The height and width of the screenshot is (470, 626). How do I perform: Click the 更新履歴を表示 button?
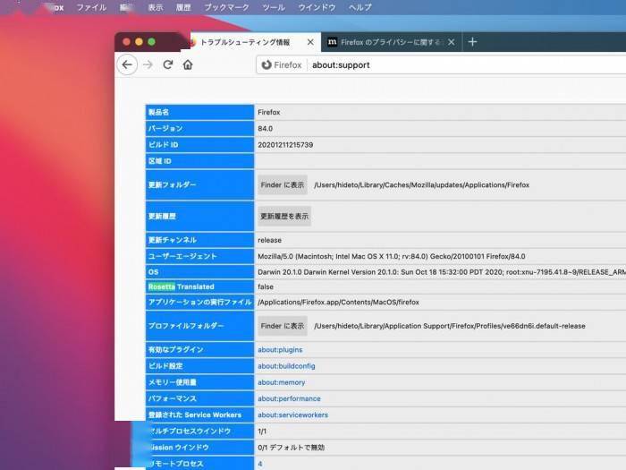tap(284, 217)
